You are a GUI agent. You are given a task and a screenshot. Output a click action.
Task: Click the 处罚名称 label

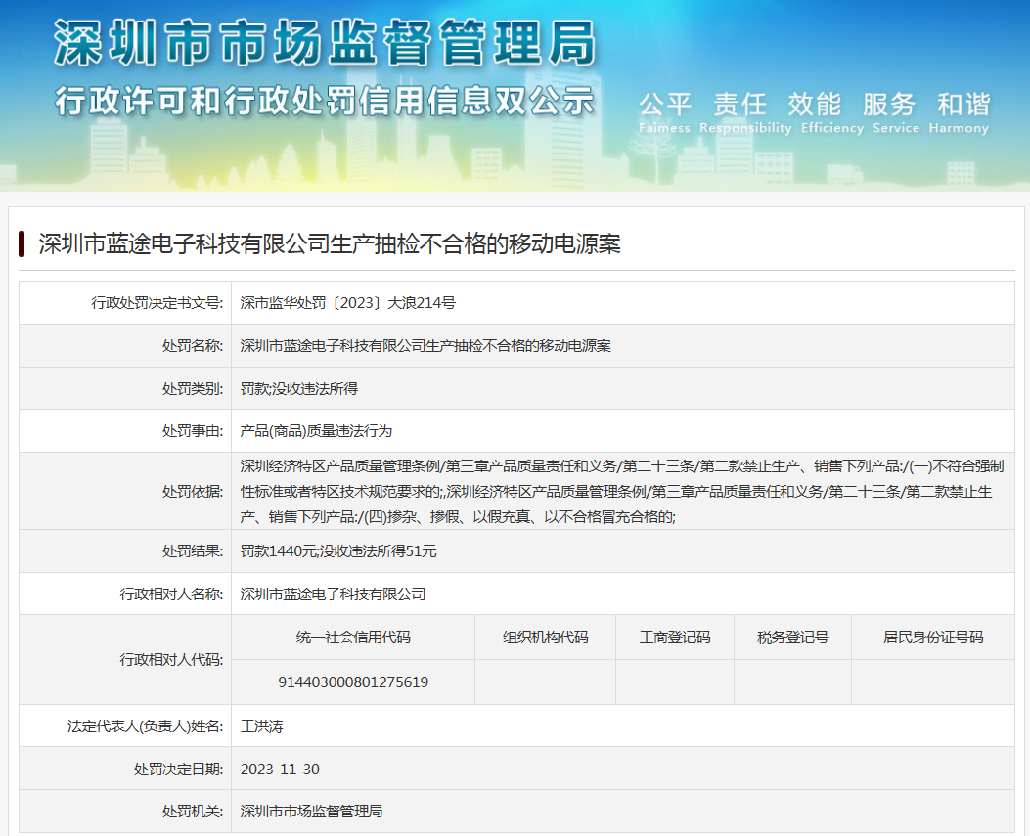click(x=193, y=345)
